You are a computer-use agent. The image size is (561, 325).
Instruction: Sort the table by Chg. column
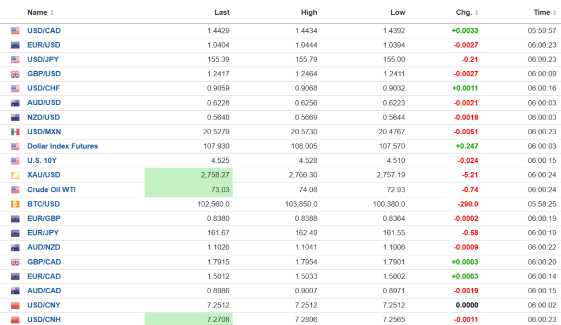(467, 12)
